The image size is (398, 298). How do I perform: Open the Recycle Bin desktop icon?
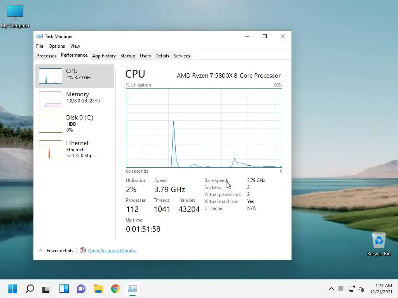(379, 244)
